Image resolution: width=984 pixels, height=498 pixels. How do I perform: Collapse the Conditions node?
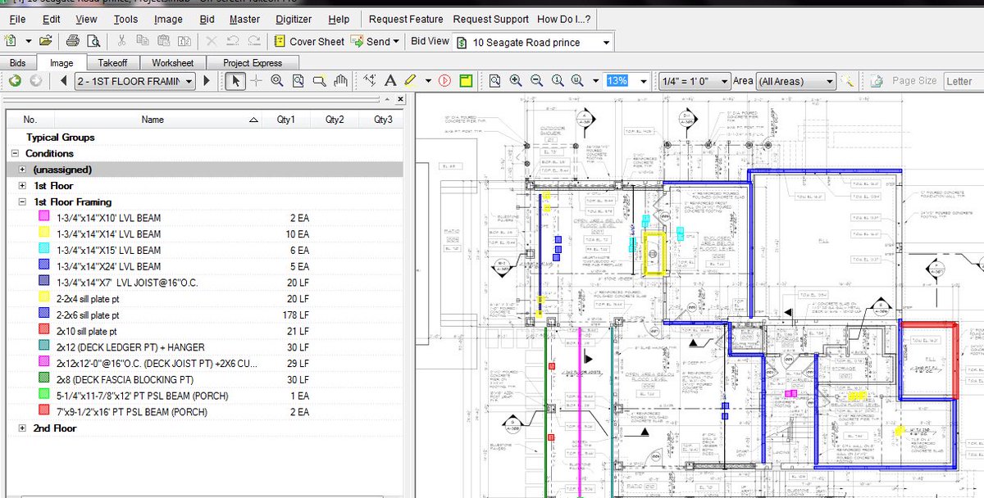point(15,154)
